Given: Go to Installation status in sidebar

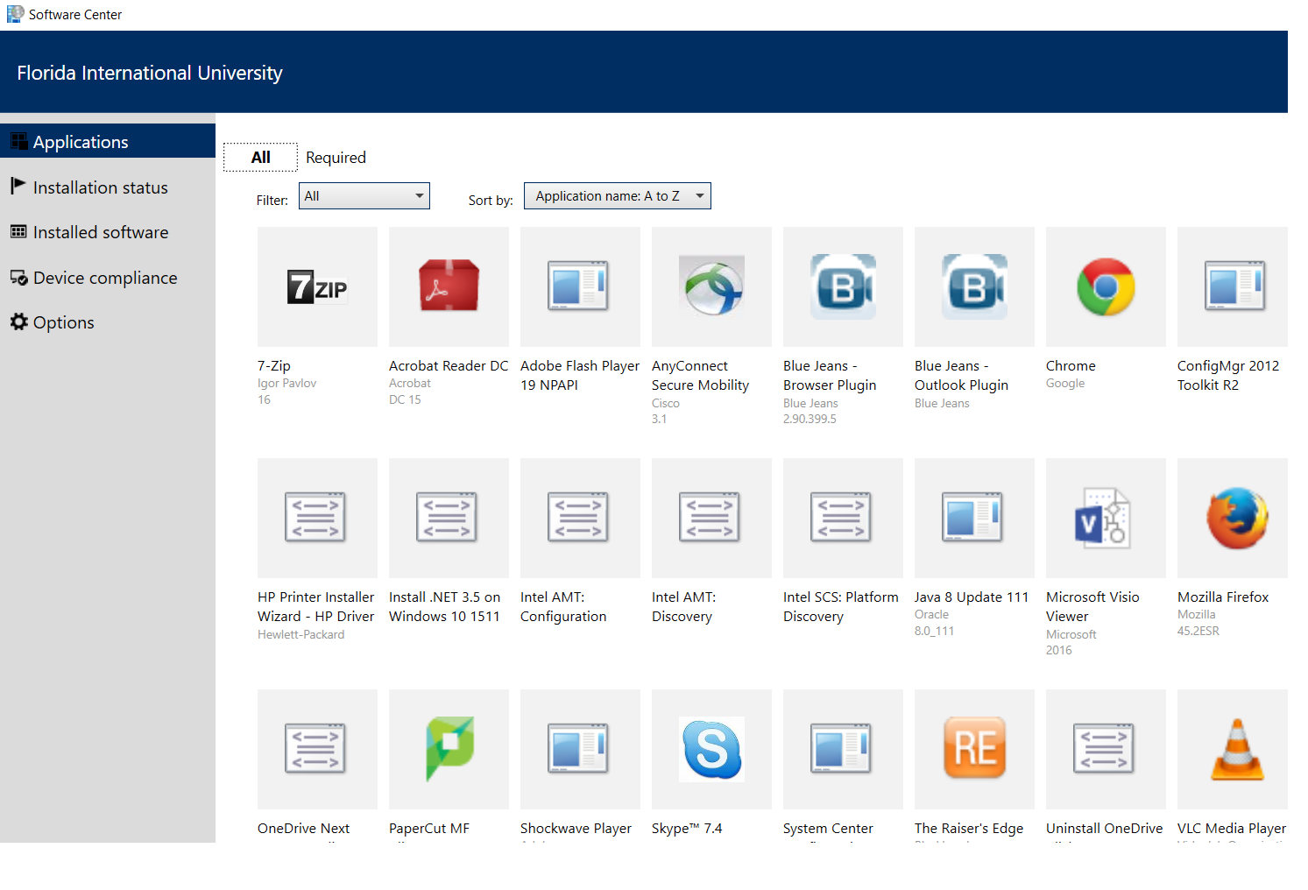Looking at the screenshot, I should coord(100,187).
